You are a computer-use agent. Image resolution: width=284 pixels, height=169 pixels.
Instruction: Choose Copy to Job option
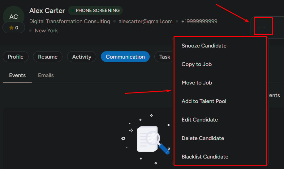point(196,64)
